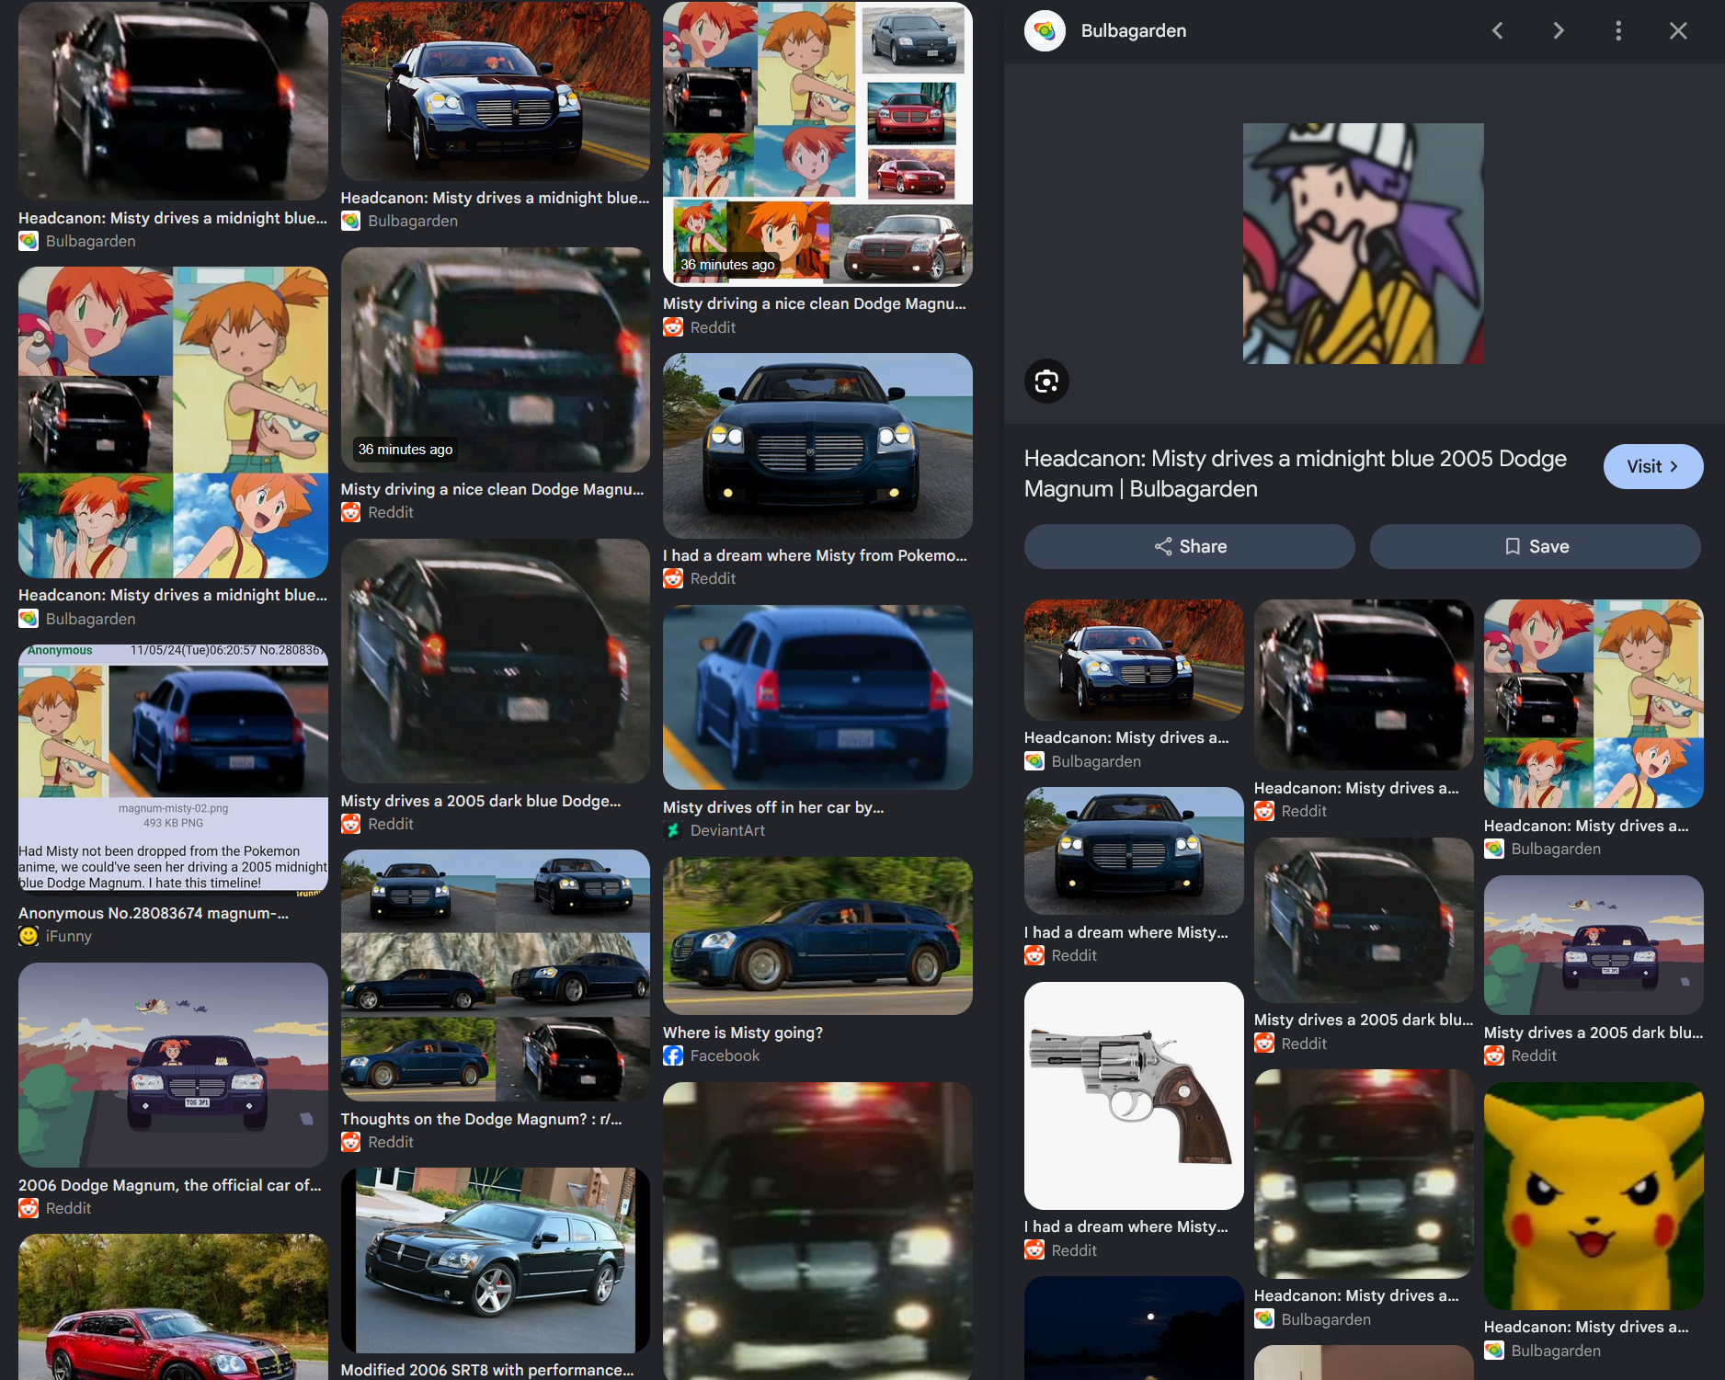
Task: Click the Reddit favicon under "Misty drives a 2005 dark blue Dodge..."
Action: [x=351, y=824]
